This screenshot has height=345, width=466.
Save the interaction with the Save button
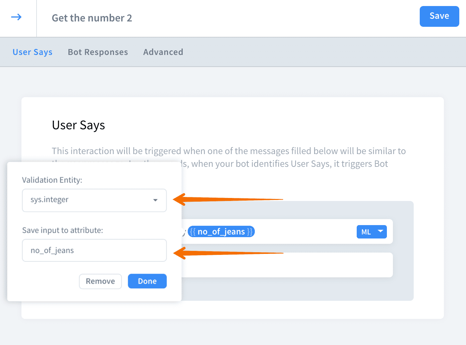click(439, 16)
